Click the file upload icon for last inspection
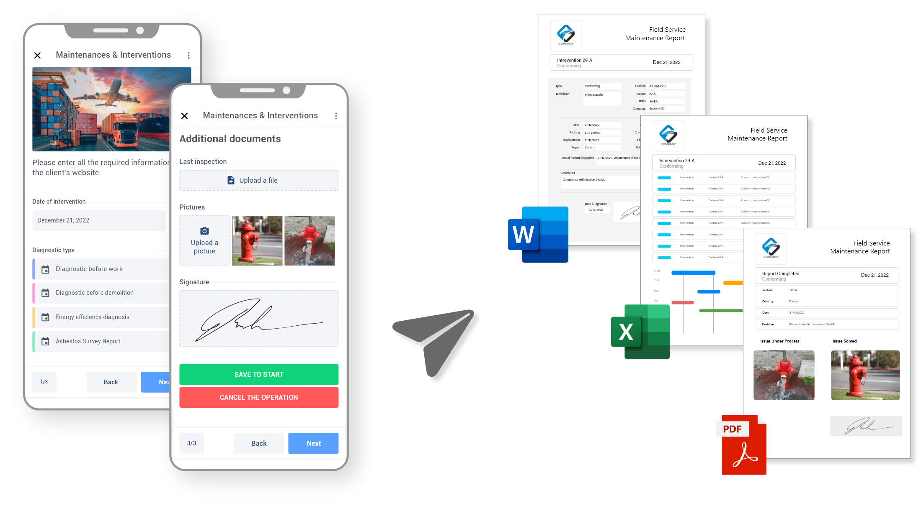The height and width of the screenshot is (511, 921). (x=230, y=181)
